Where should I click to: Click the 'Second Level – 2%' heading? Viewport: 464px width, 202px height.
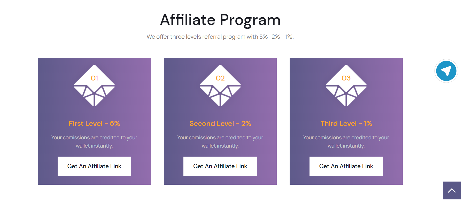point(220,124)
